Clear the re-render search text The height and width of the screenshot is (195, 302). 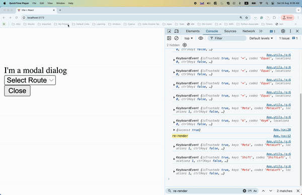tap(245, 191)
